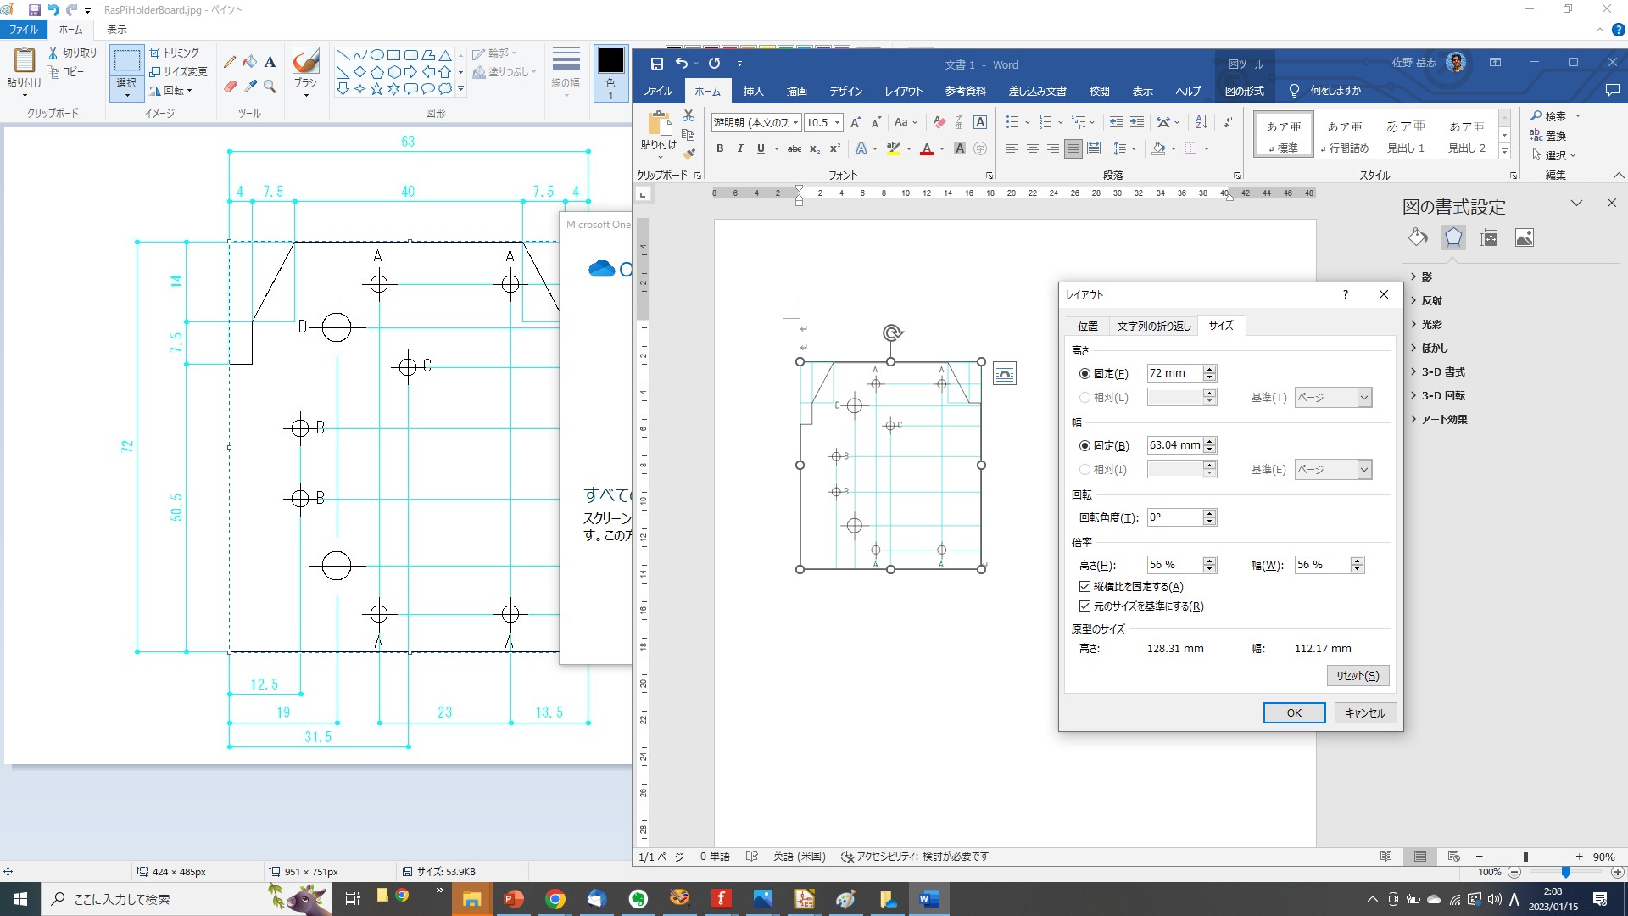Open the Effects pentagon icon in format pane

1453,238
